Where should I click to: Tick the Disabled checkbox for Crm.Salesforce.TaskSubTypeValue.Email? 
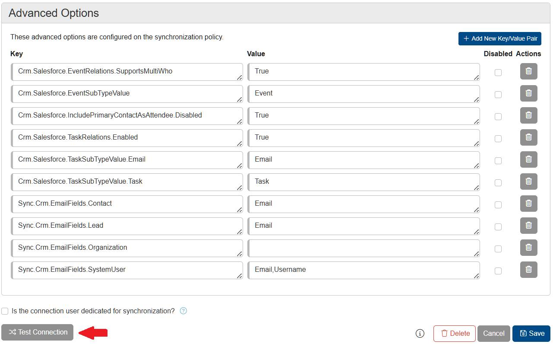coord(498,160)
